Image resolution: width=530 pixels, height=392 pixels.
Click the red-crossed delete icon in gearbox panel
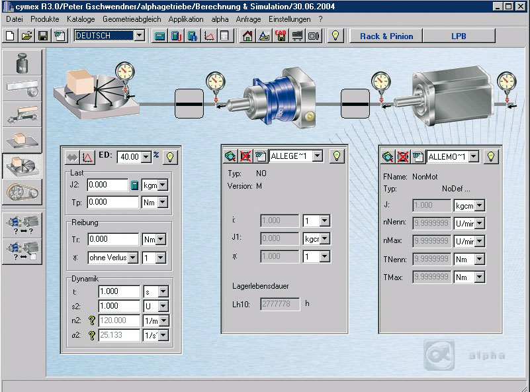(x=245, y=156)
